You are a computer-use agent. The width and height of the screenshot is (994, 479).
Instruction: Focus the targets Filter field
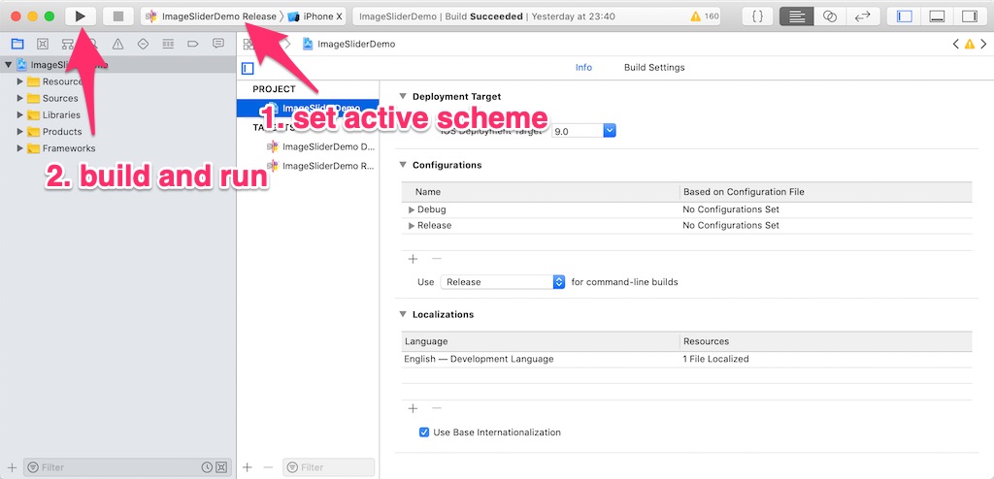(x=328, y=467)
